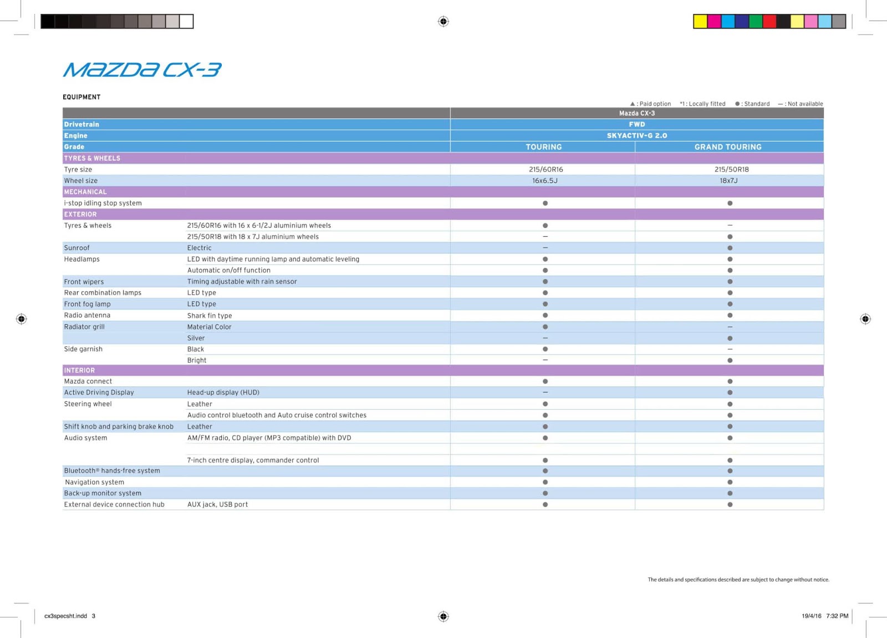This screenshot has width=887, height=638.
Task: Click the i-stop idling stop system label
Action: coord(103,203)
